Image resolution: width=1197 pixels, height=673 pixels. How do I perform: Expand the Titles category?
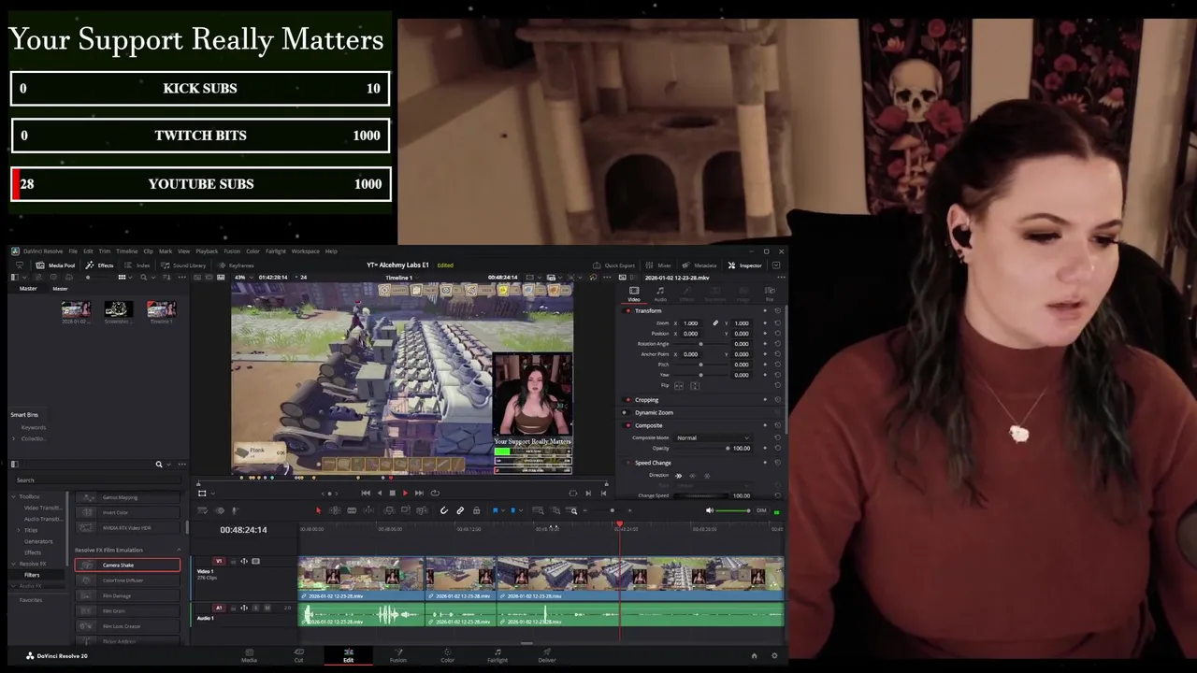[21, 530]
